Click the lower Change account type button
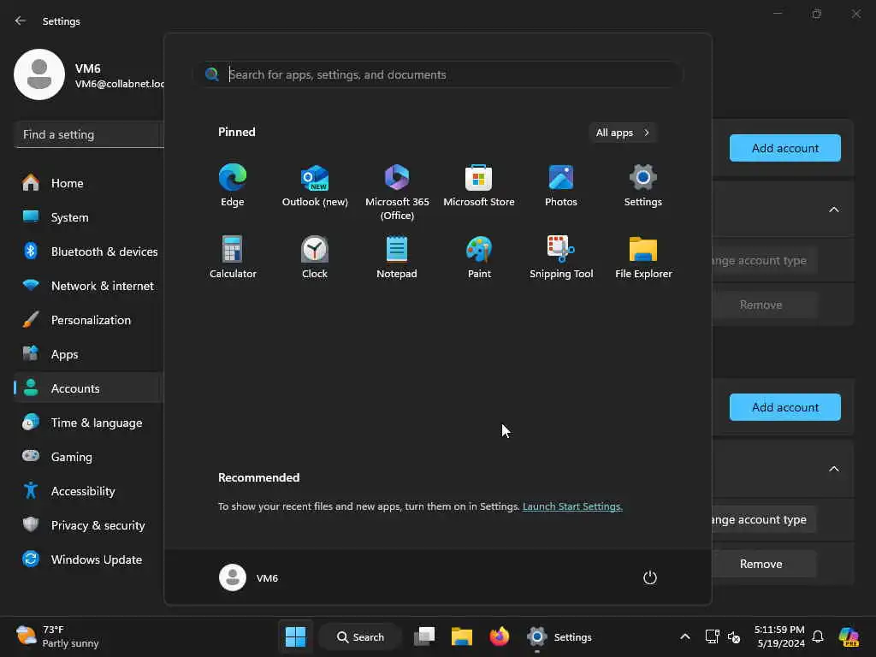Image resolution: width=876 pixels, height=657 pixels. (x=764, y=519)
